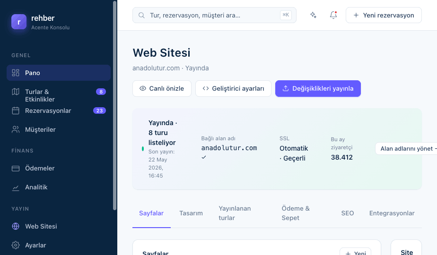Screen dimensions: 437x255
Task: Open notifications bell
Action: tap(333, 15)
